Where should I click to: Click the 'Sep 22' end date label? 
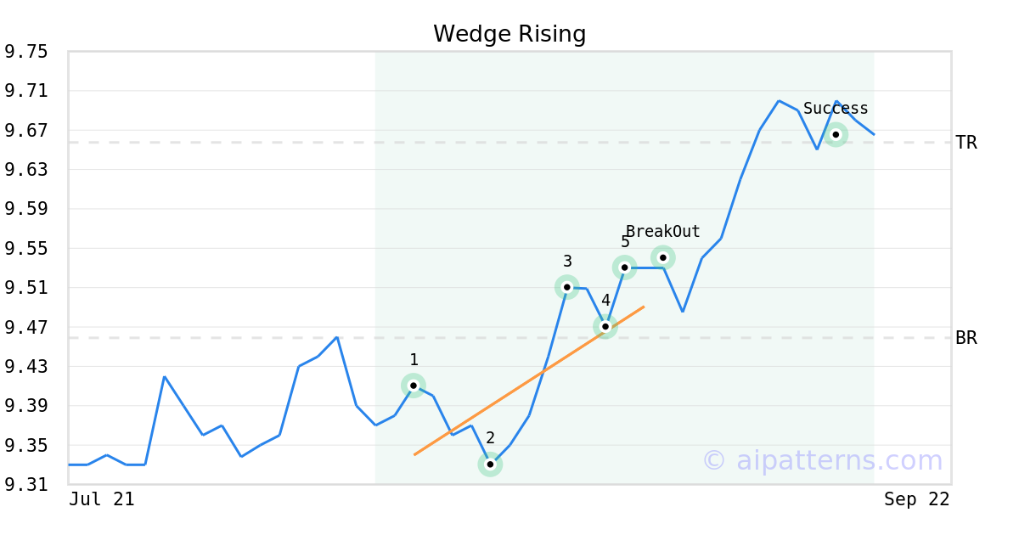(917, 499)
